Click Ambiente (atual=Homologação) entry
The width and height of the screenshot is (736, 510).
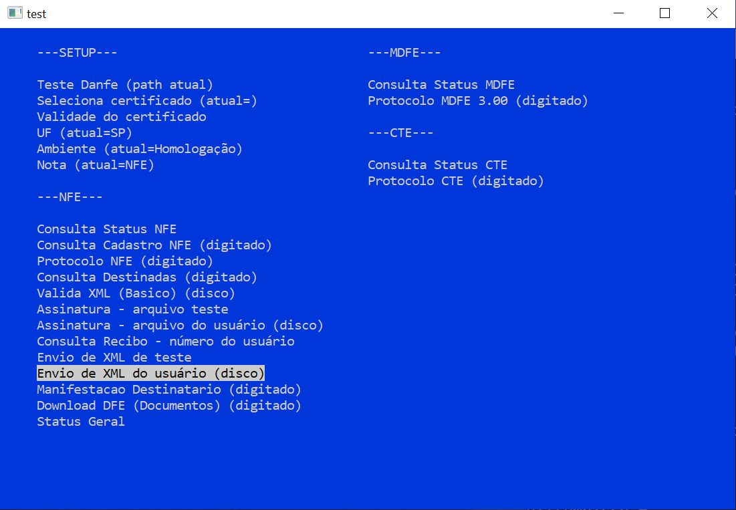[x=140, y=149]
